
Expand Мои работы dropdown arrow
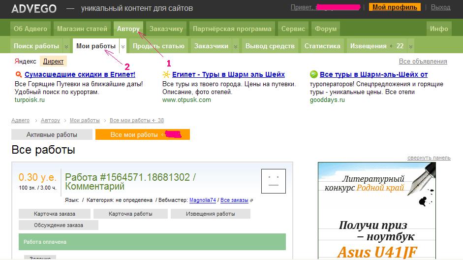click(123, 46)
